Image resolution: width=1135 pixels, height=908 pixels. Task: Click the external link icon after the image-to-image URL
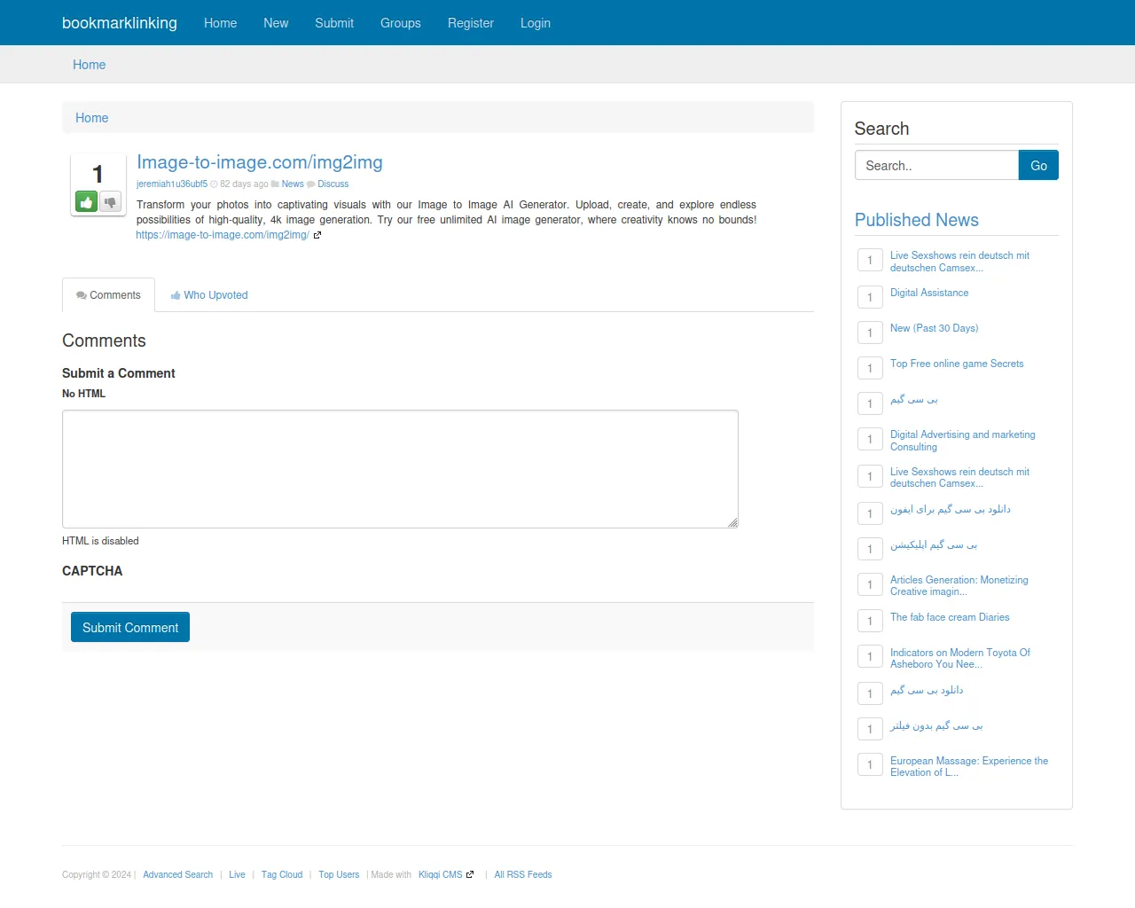[317, 235]
